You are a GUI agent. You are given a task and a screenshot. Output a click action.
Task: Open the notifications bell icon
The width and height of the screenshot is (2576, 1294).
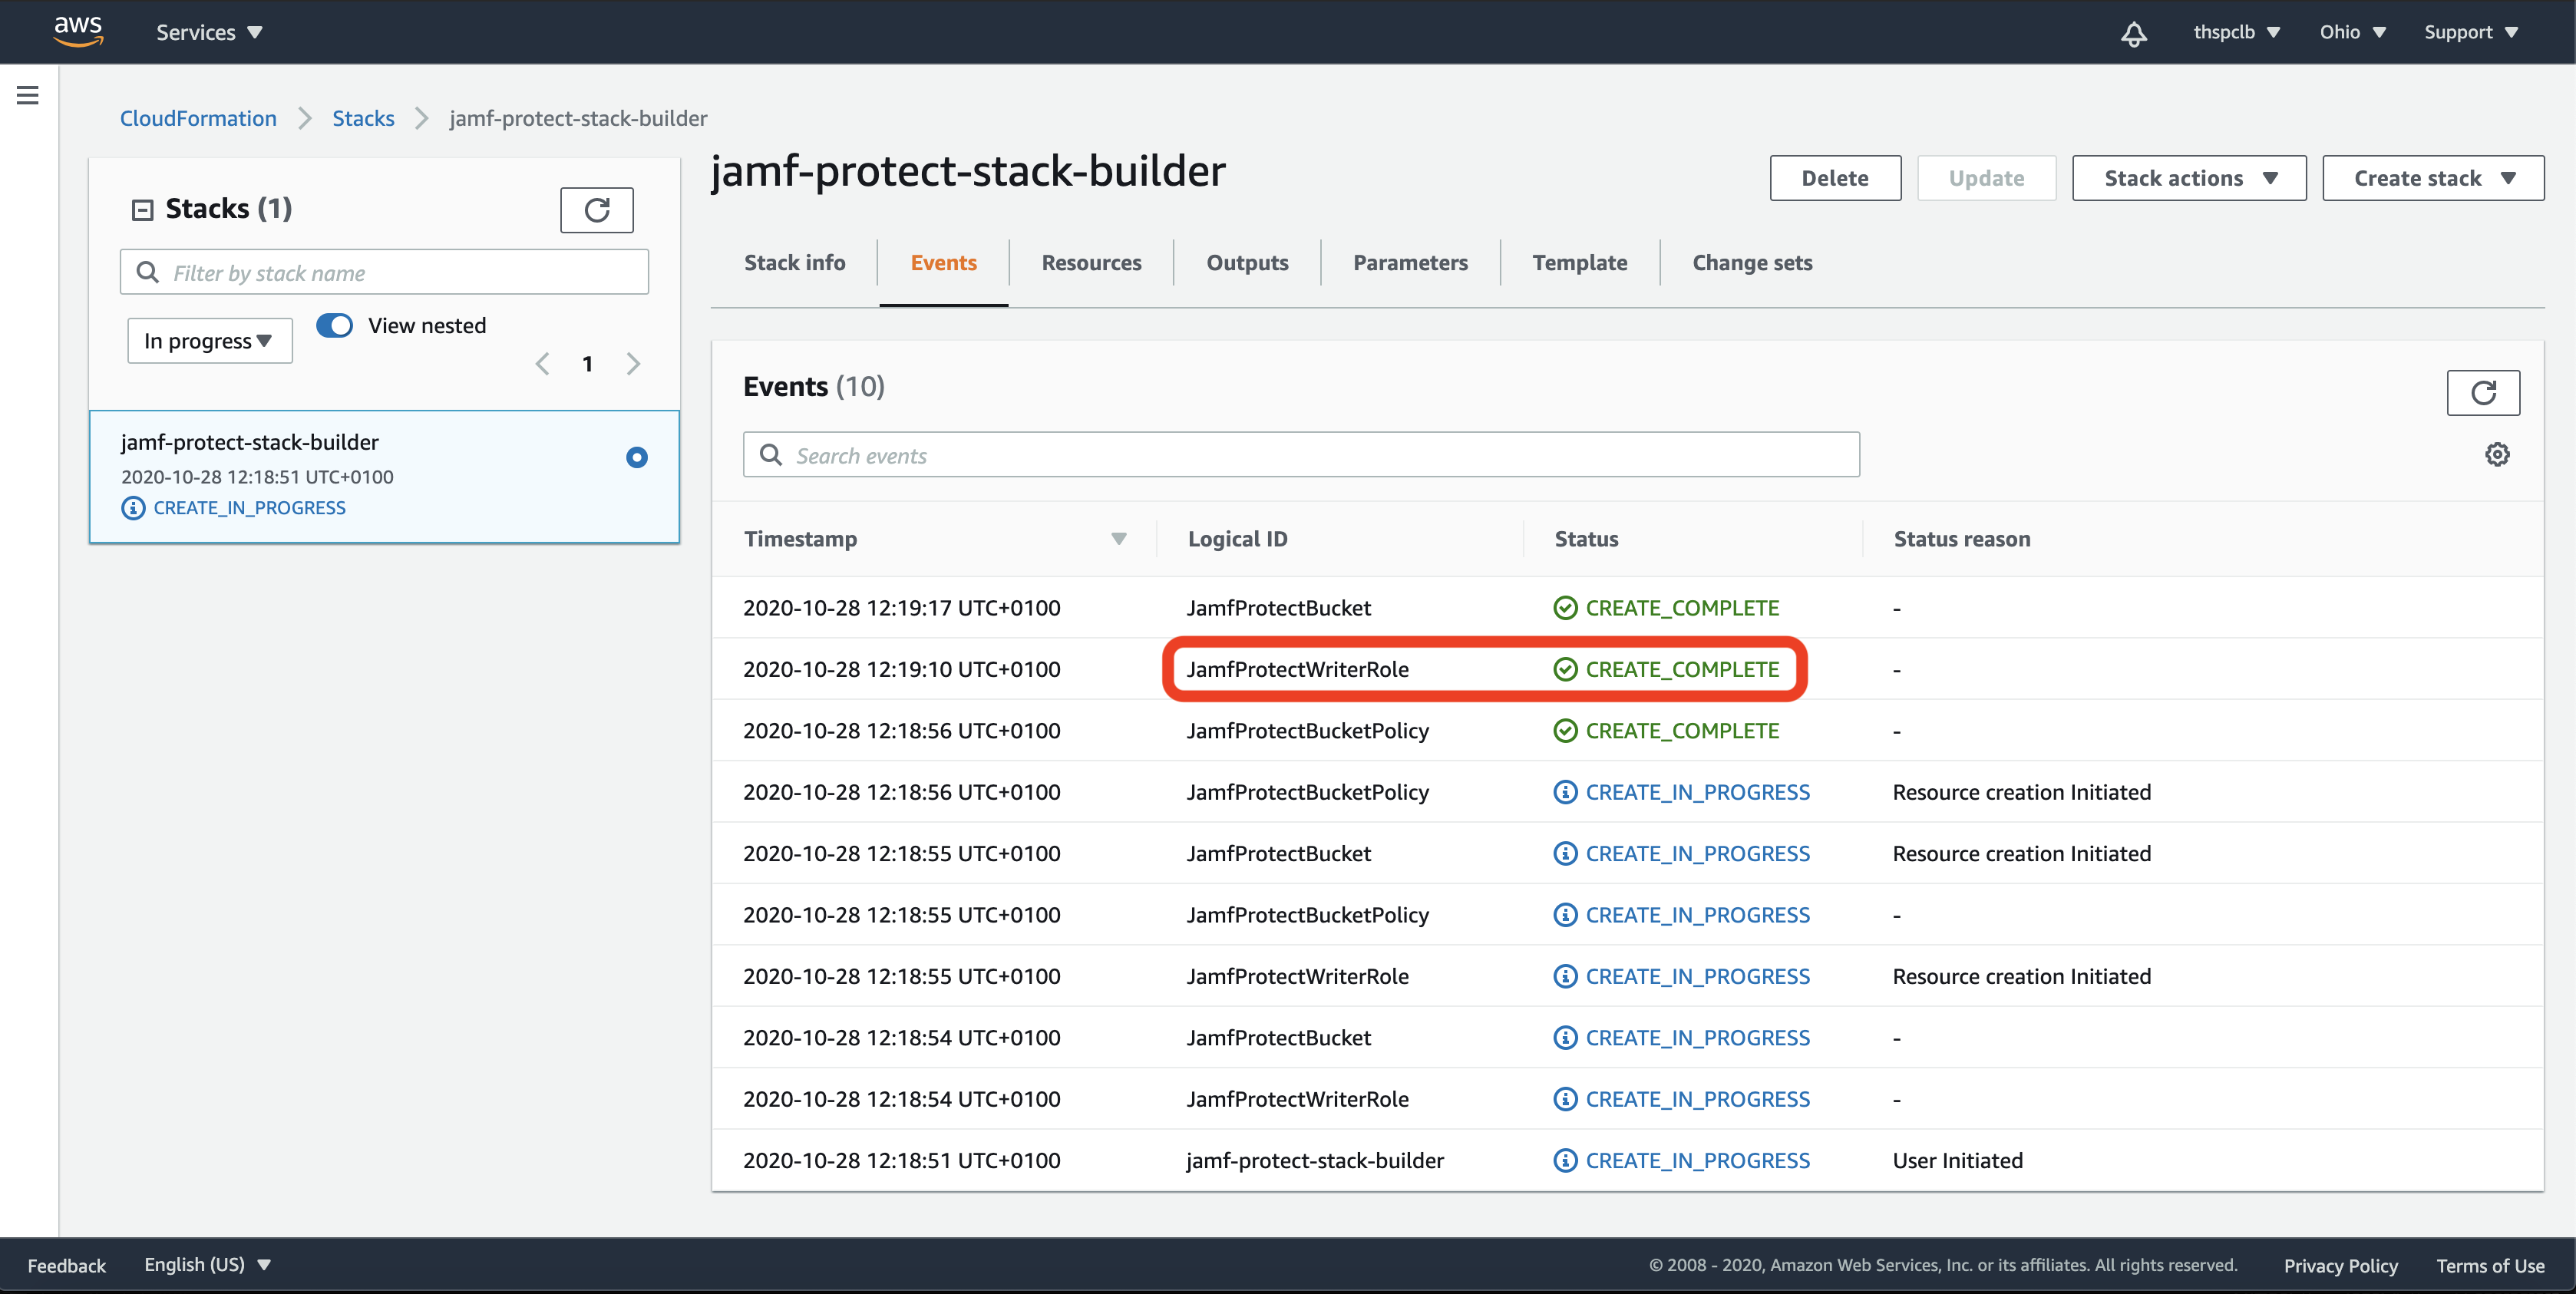[2133, 33]
